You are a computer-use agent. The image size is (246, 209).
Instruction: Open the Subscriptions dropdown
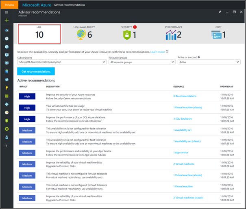tap(62, 62)
